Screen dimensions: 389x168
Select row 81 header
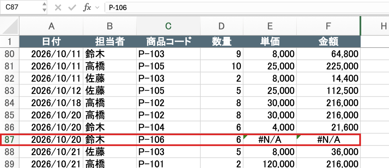point(10,66)
